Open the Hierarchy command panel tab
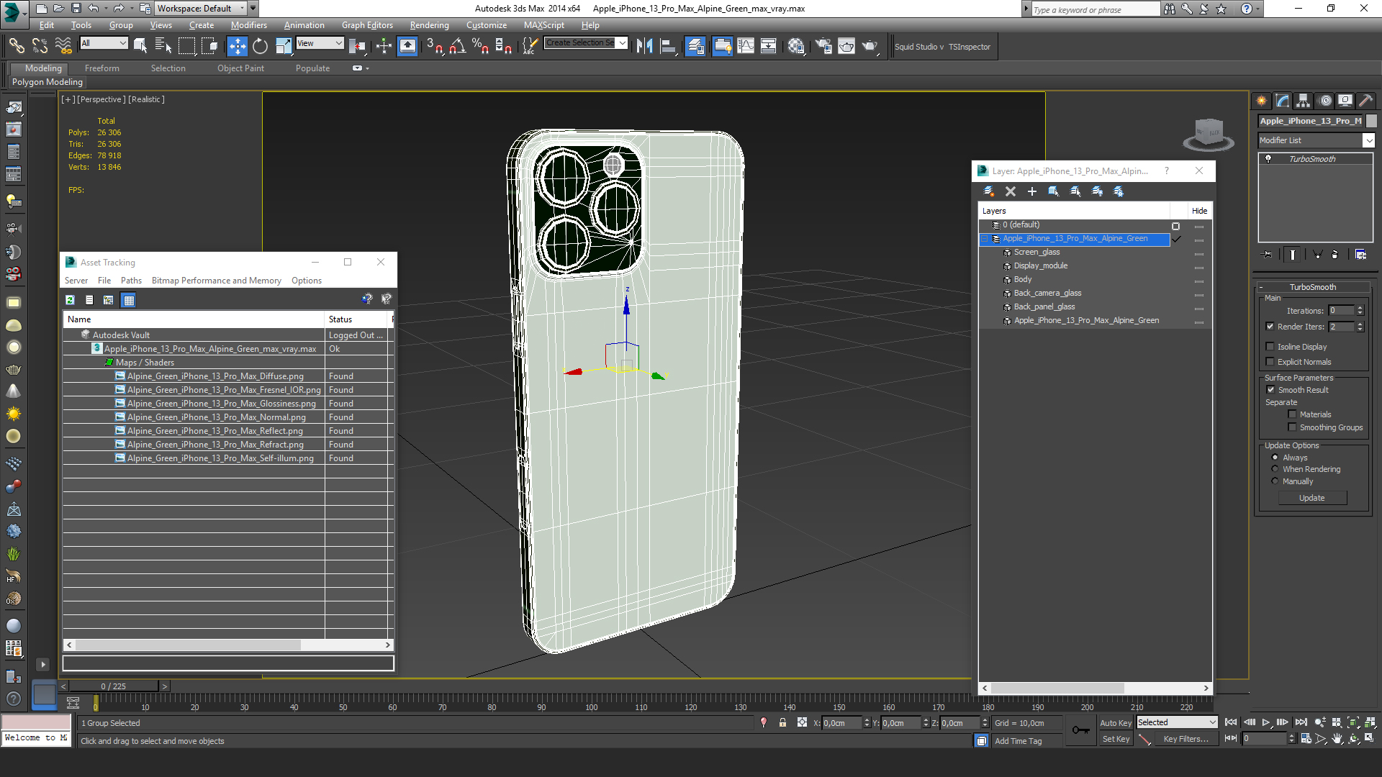This screenshot has width=1382, height=777. (1303, 101)
